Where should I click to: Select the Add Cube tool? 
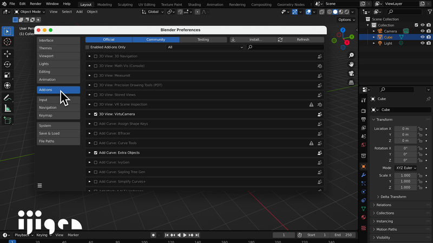pyautogui.click(x=8, y=120)
